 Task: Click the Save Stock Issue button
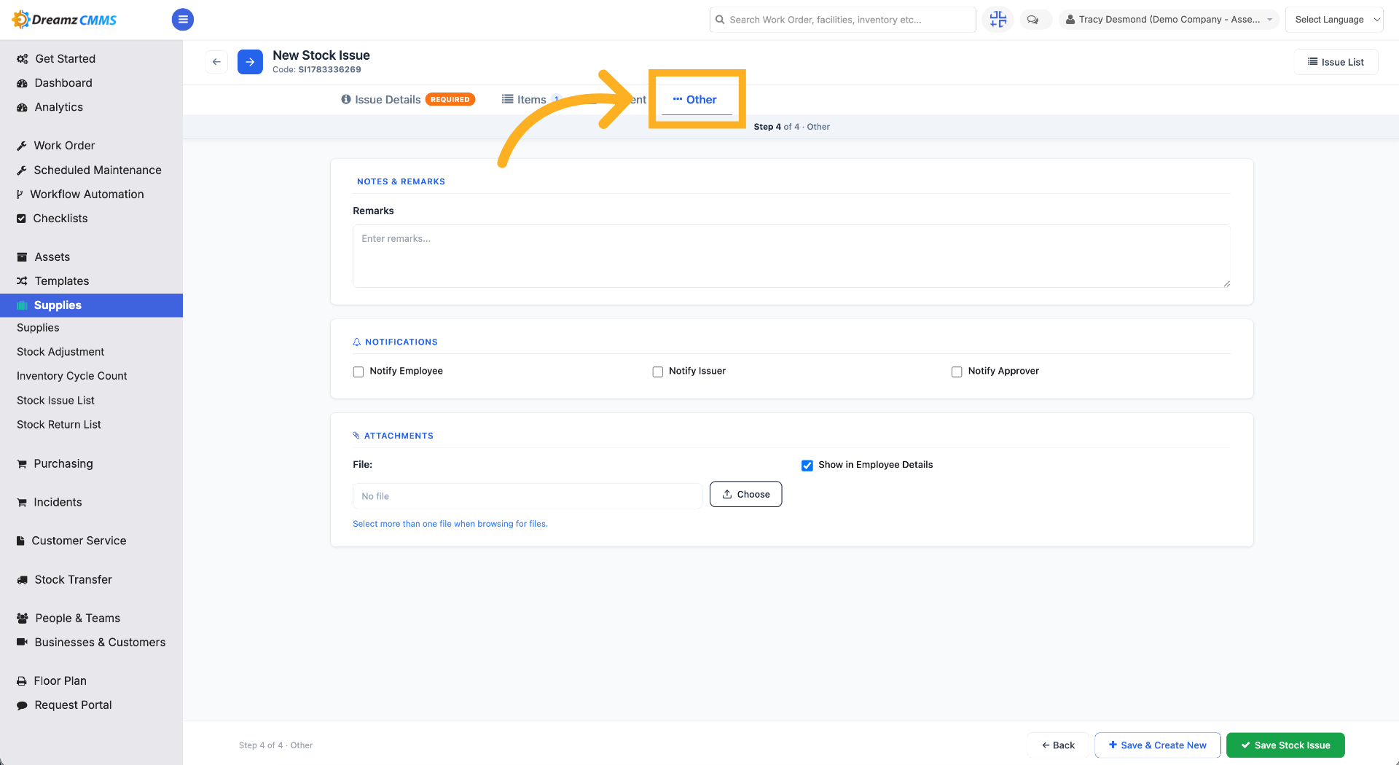pos(1285,745)
